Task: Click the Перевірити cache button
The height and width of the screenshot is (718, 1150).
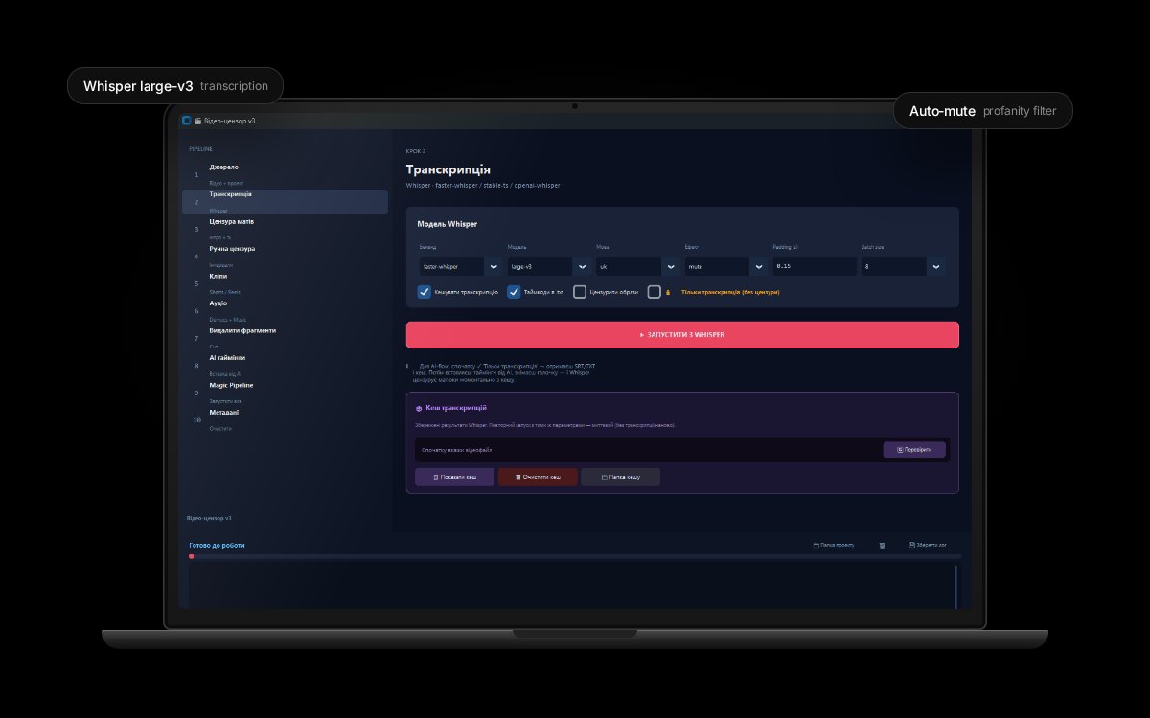Action: 914,449
